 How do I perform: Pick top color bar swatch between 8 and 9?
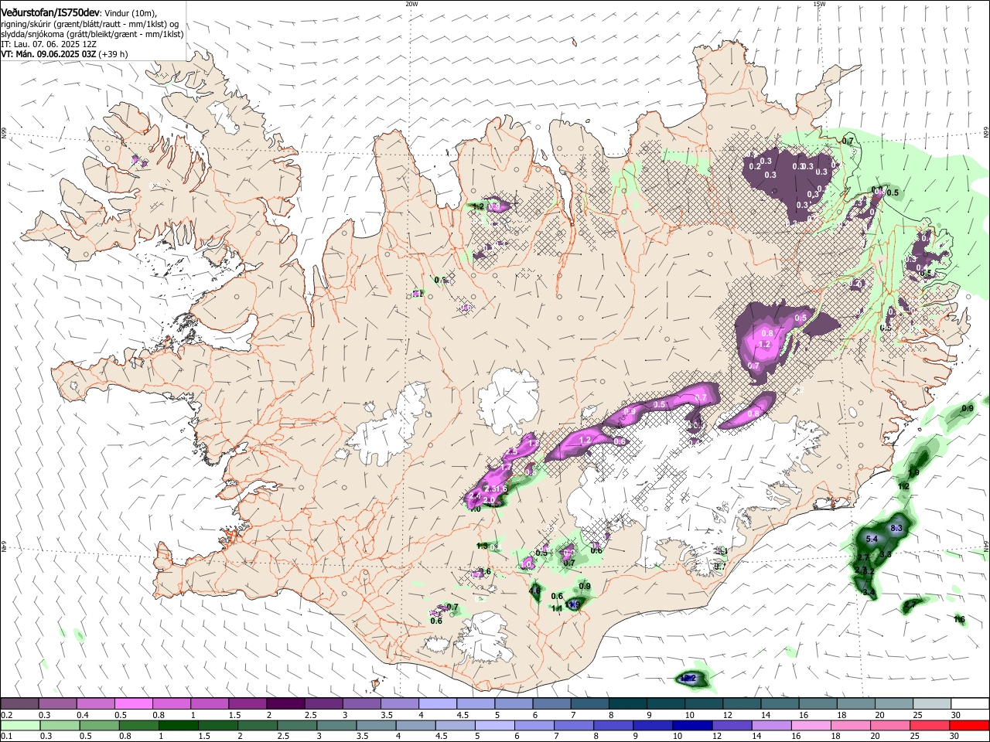tap(627, 704)
